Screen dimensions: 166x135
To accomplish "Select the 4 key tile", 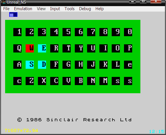I will (x=54, y=32).
